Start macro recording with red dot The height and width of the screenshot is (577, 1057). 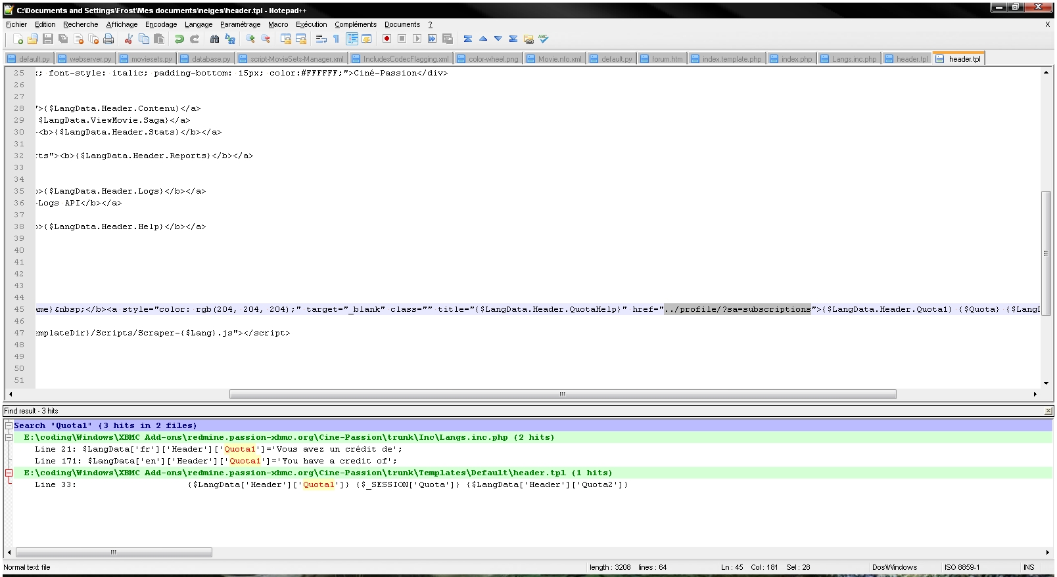coord(387,39)
